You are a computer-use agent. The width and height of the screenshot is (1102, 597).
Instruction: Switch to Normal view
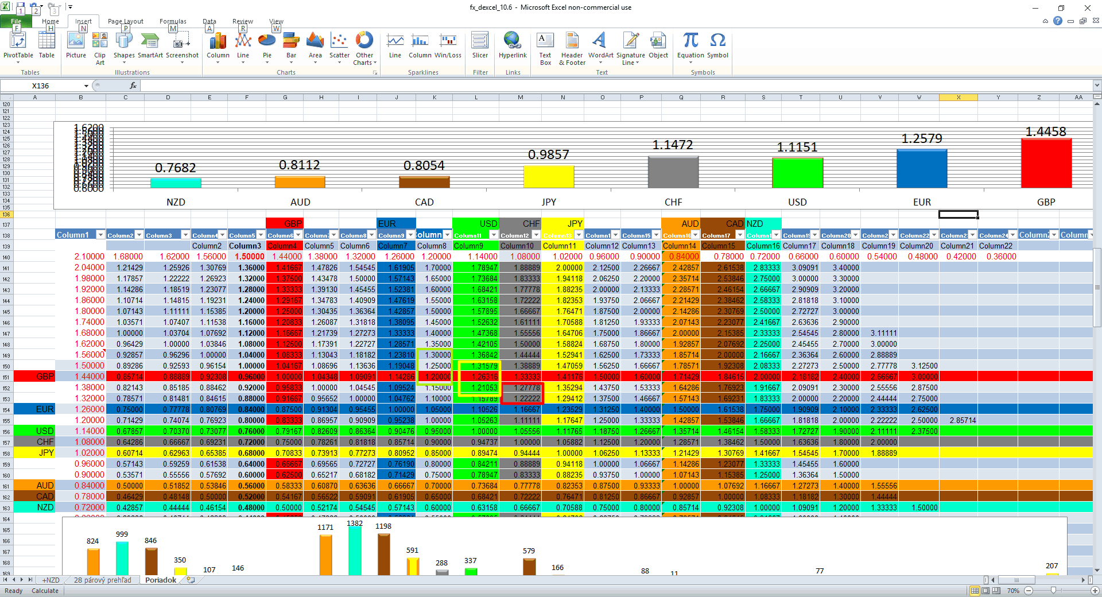(x=975, y=591)
